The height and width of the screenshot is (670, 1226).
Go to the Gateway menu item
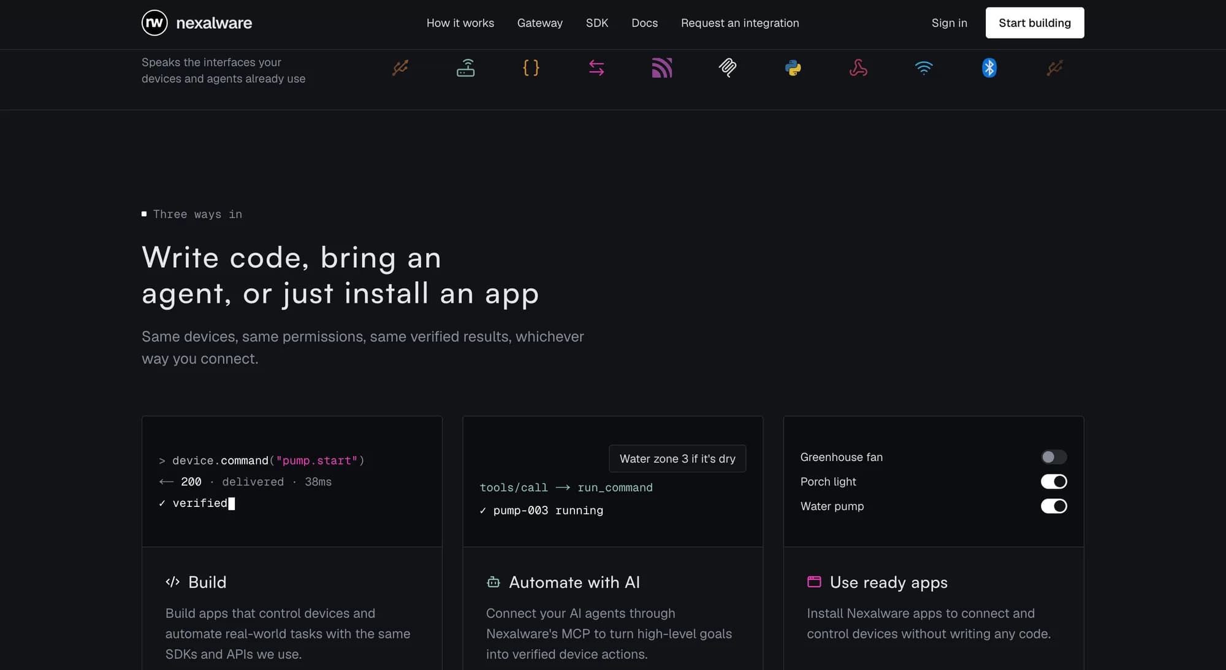point(540,23)
